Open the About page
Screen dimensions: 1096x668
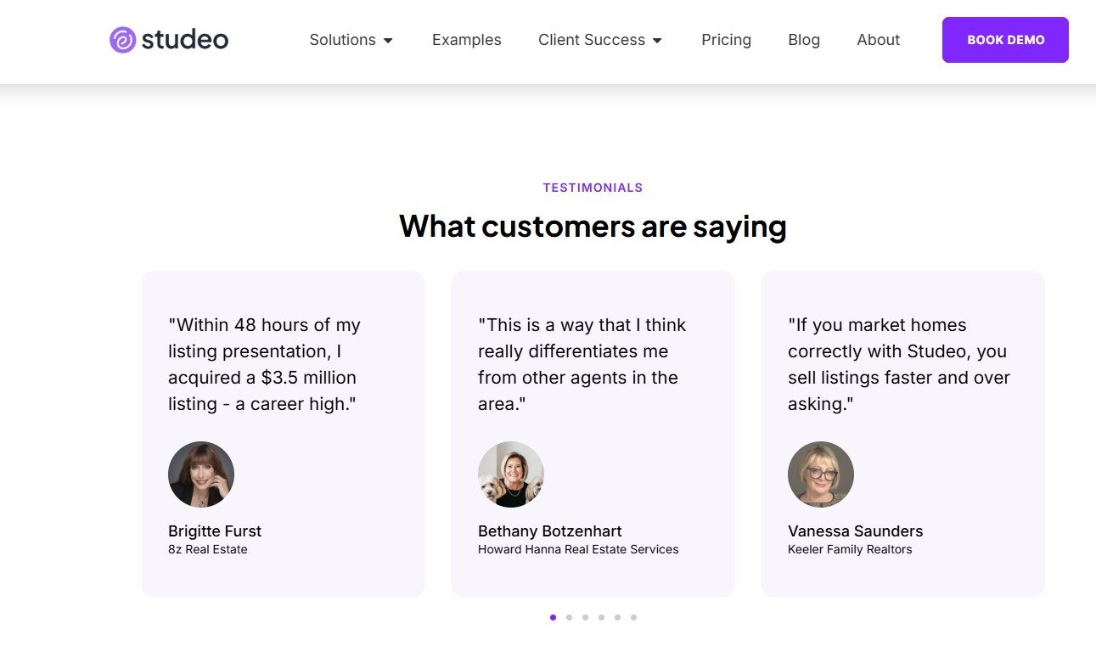tap(878, 40)
